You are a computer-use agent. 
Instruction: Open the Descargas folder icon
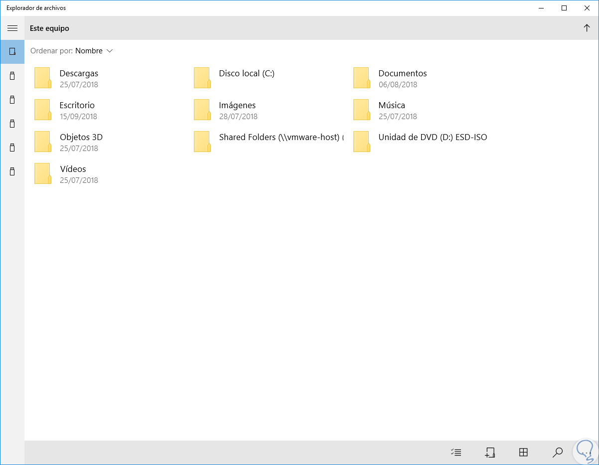(43, 78)
